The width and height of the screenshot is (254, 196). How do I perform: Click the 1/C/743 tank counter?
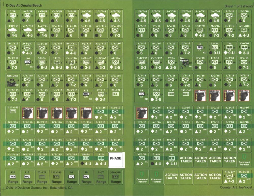(x=86, y=17)
